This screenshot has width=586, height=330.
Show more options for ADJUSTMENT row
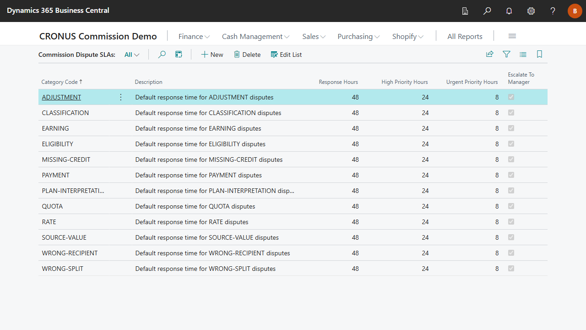pyautogui.click(x=121, y=97)
